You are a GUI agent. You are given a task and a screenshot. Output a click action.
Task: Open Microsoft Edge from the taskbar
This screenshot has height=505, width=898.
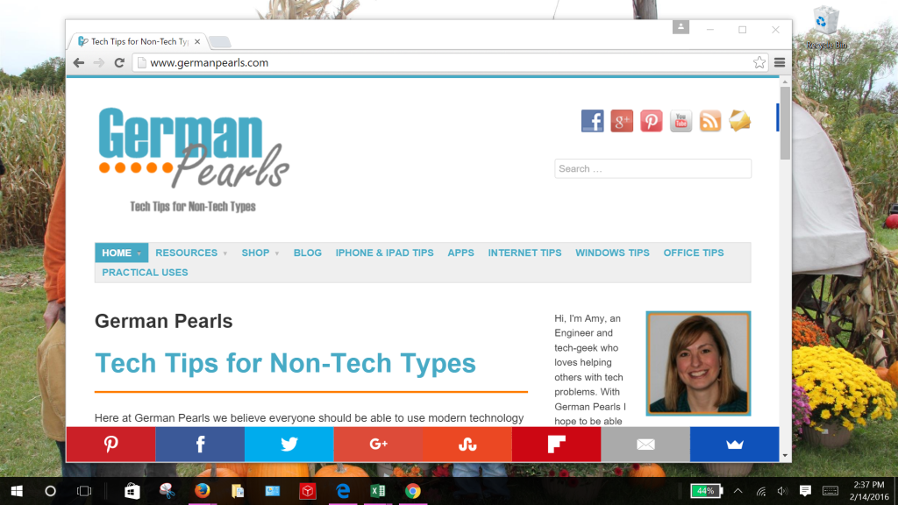point(343,491)
